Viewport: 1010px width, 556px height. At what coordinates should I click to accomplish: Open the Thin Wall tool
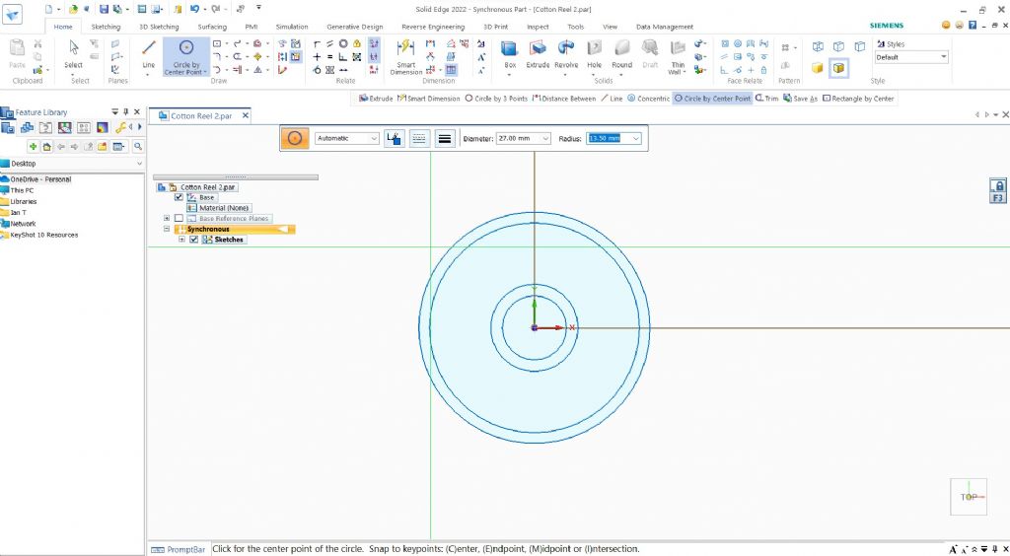coord(678,56)
